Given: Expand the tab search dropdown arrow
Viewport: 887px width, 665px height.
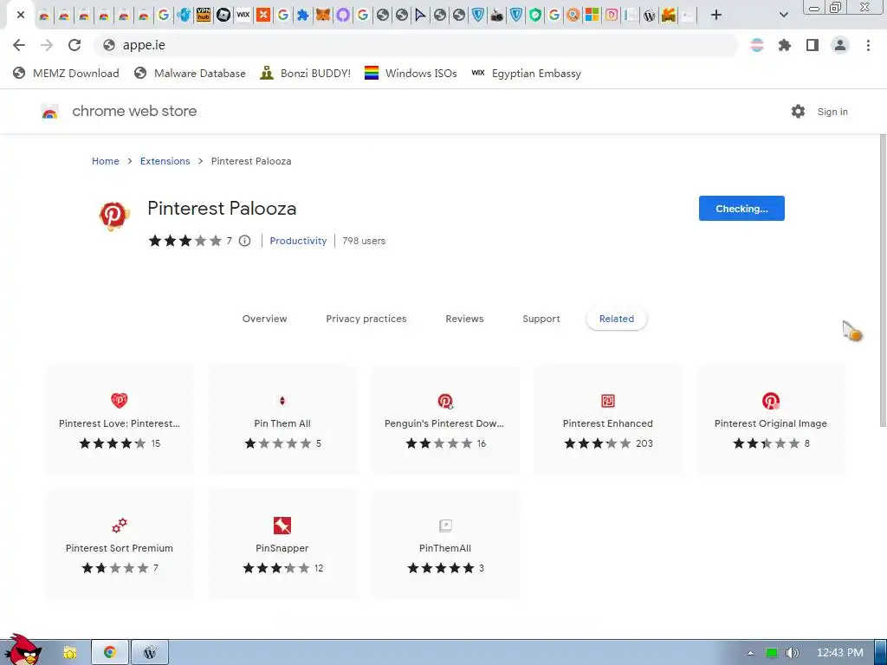Looking at the screenshot, I should click(783, 16).
